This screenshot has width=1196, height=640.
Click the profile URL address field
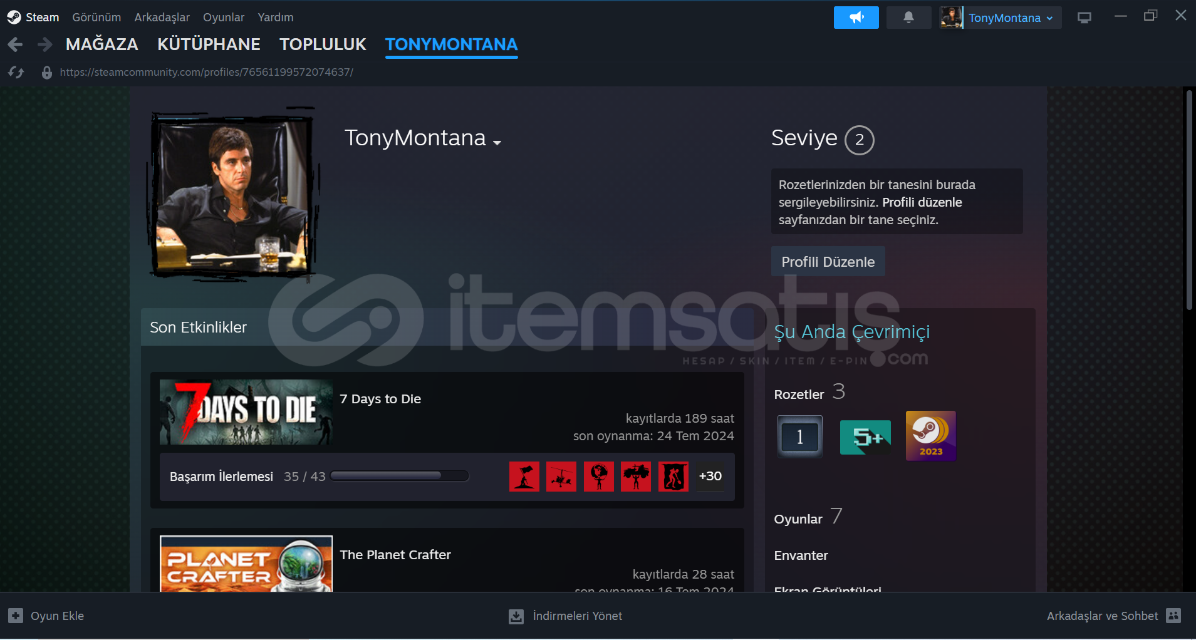(x=207, y=72)
